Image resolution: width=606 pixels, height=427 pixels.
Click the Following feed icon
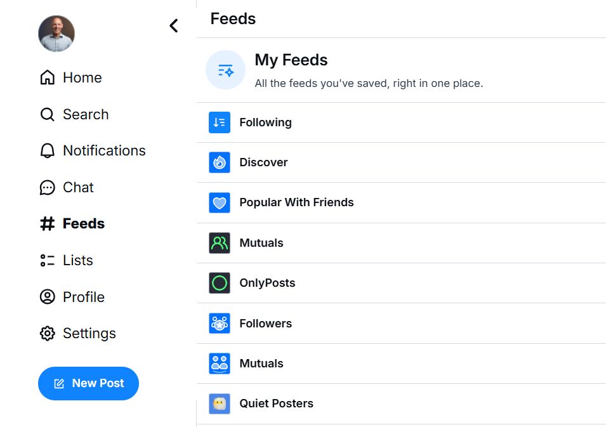(x=220, y=122)
